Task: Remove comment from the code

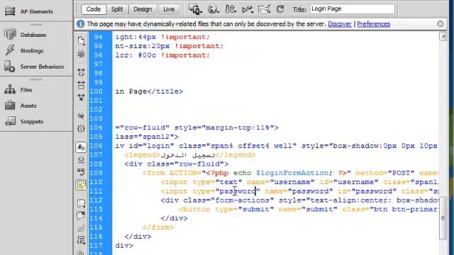Action: point(81,215)
